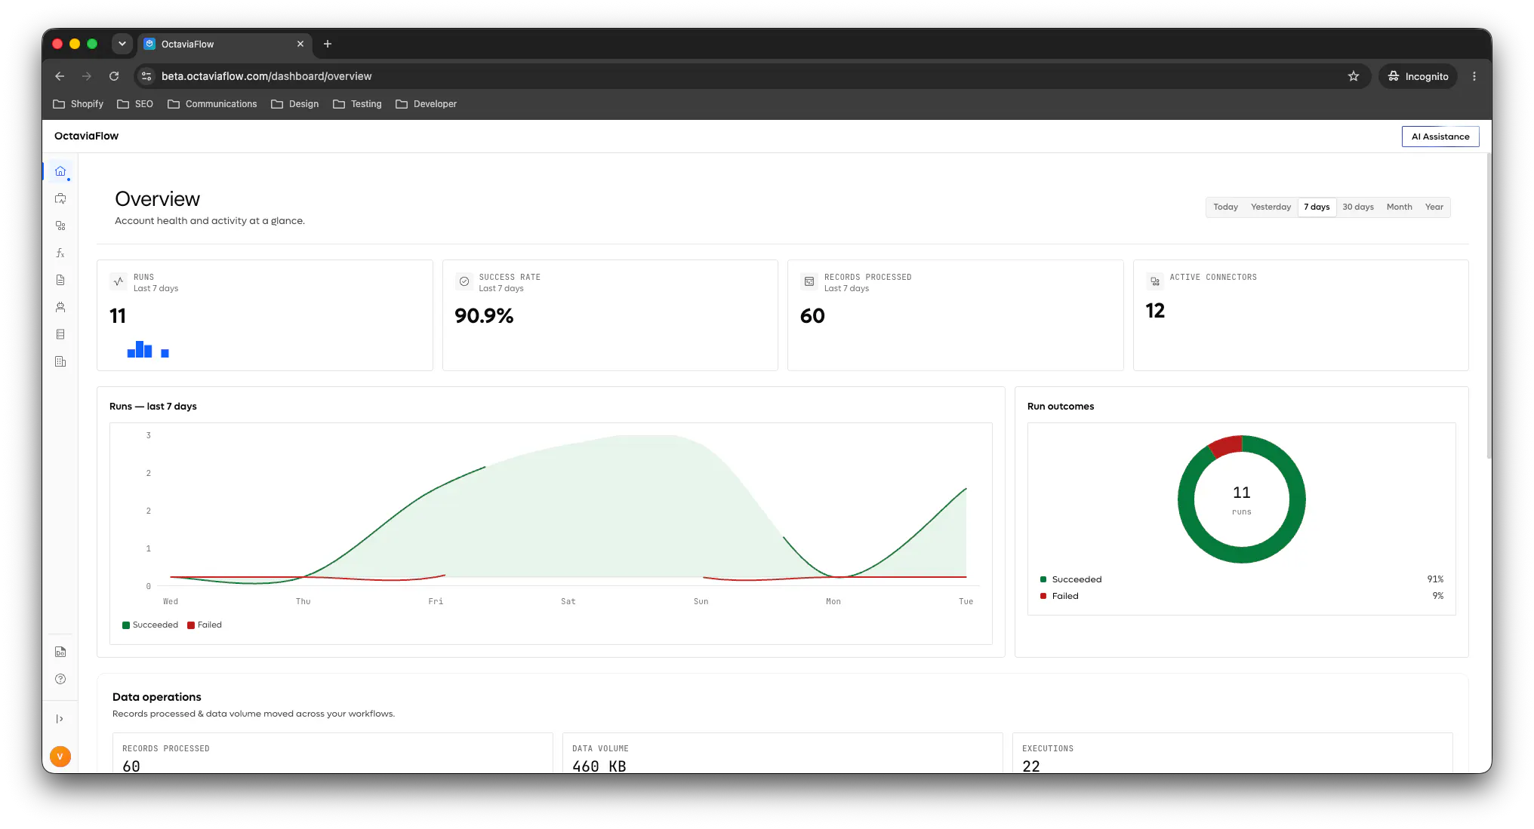Click the Succeeded row in Run outcomes
The height and width of the screenshot is (829, 1534).
1241,579
